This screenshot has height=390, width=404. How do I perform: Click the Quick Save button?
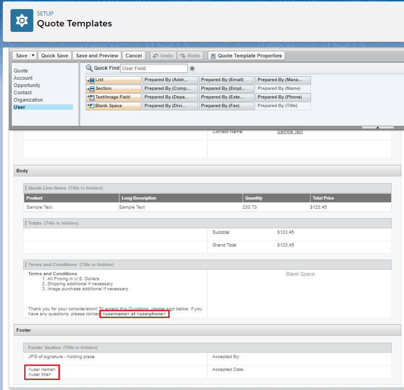[55, 56]
